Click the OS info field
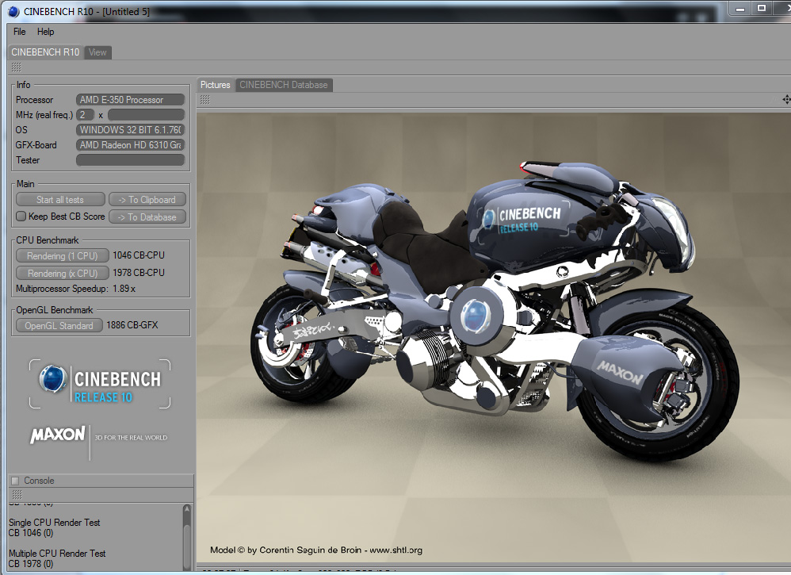This screenshot has height=575, width=791. tap(130, 130)
